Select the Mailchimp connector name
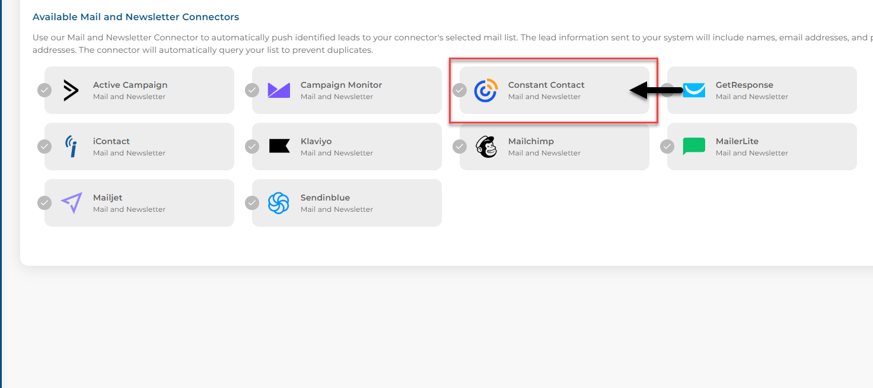 coord(531,142)
